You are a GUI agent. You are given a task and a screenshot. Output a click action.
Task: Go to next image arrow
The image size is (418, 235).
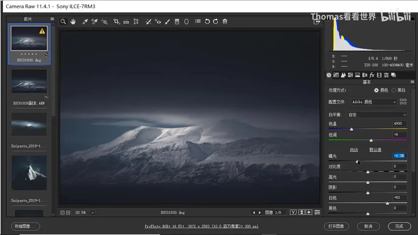[260, 212]
